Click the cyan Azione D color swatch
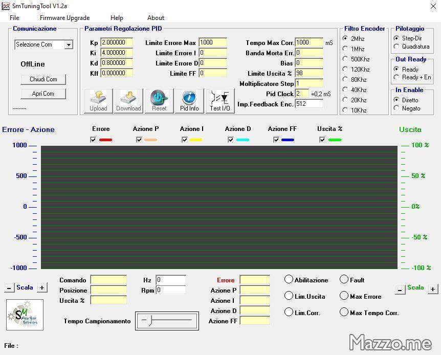This screenshot has height=355, width=441. pyautogui.click(x=242, y=140)
